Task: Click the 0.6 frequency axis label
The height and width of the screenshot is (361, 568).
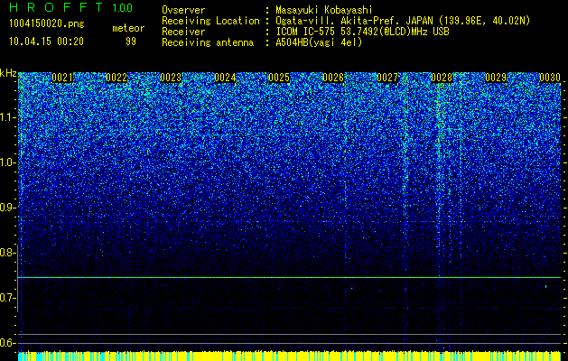Action: click(x=8, y=343)
